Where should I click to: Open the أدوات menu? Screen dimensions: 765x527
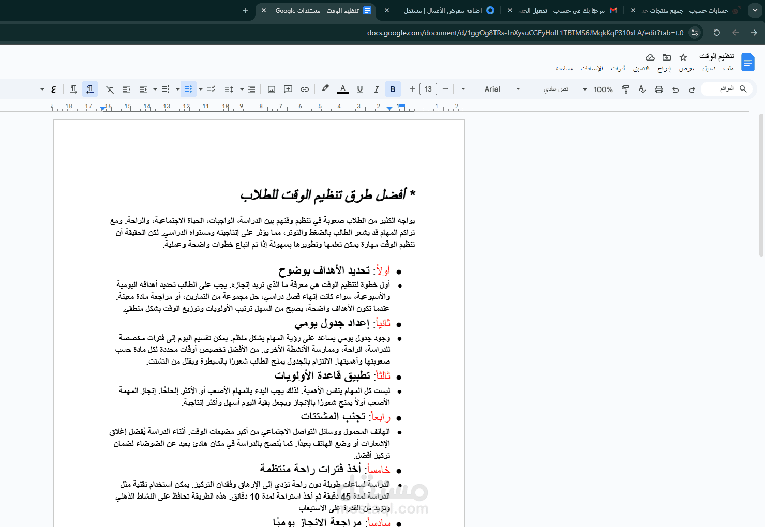click(x=618, y=69)
